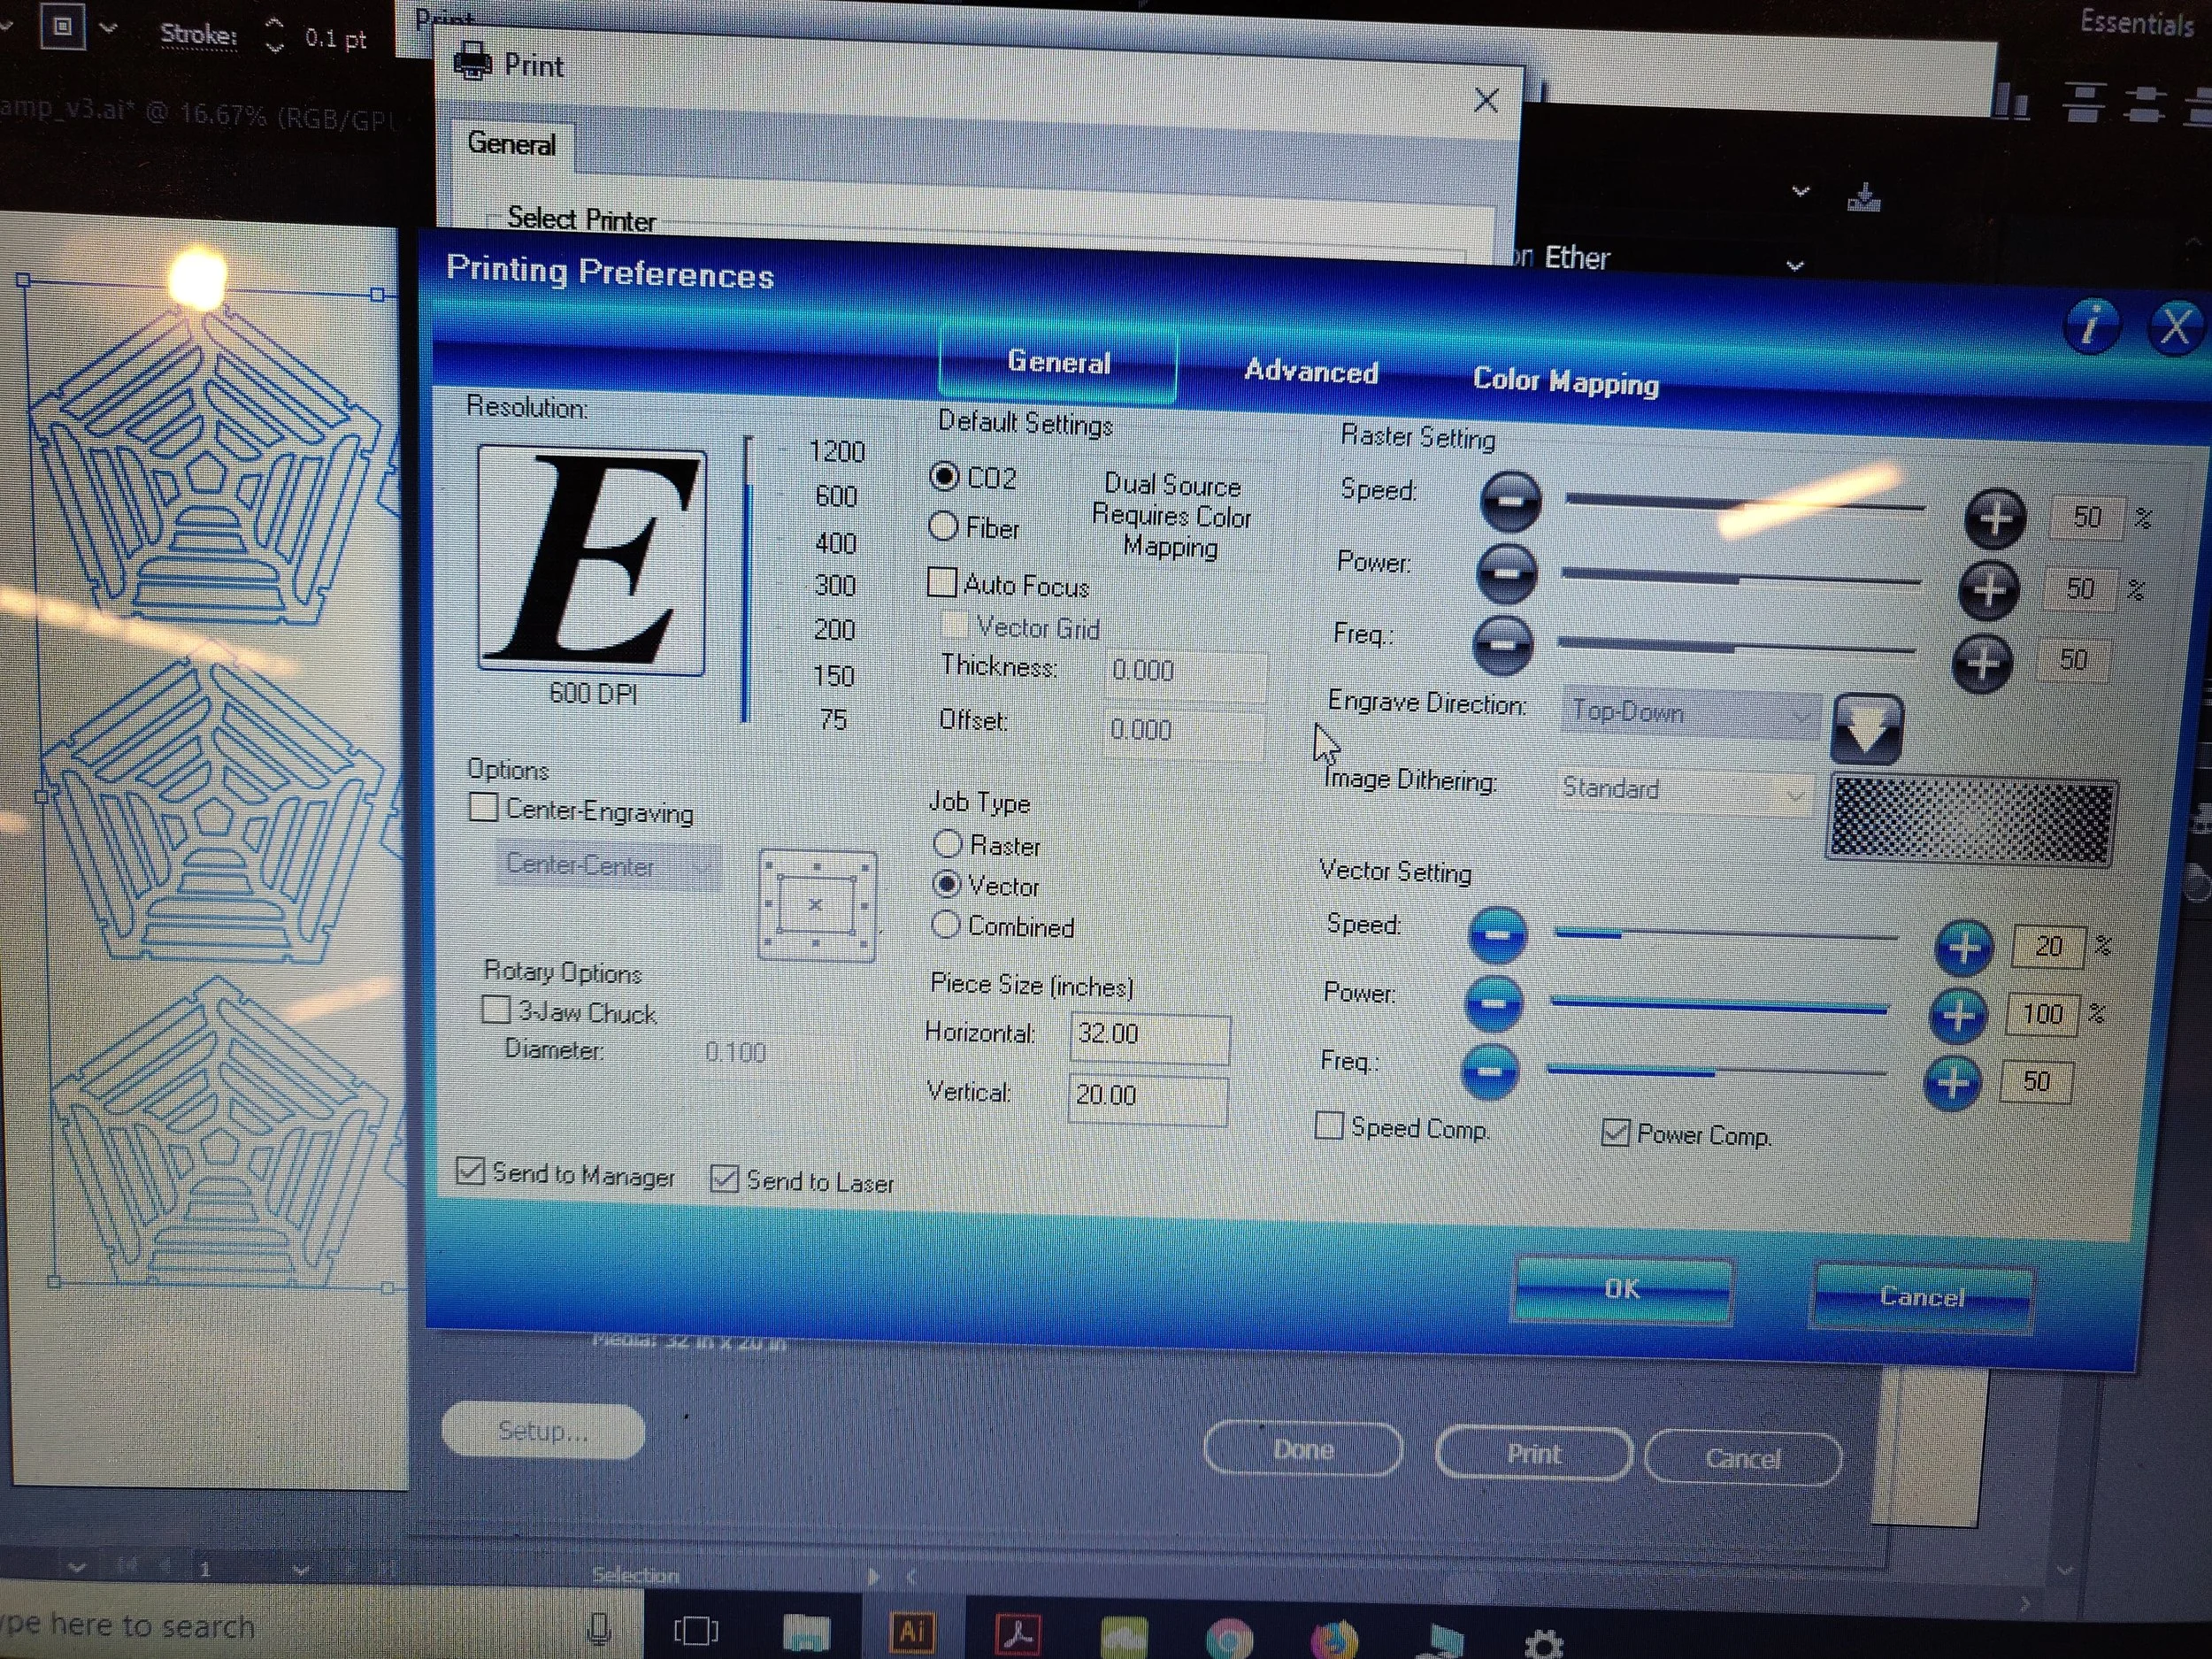Open Illustrator from the Windows taskbar
Viewport: 2212px width, 1659px height.
click(x=911, y=1631)
